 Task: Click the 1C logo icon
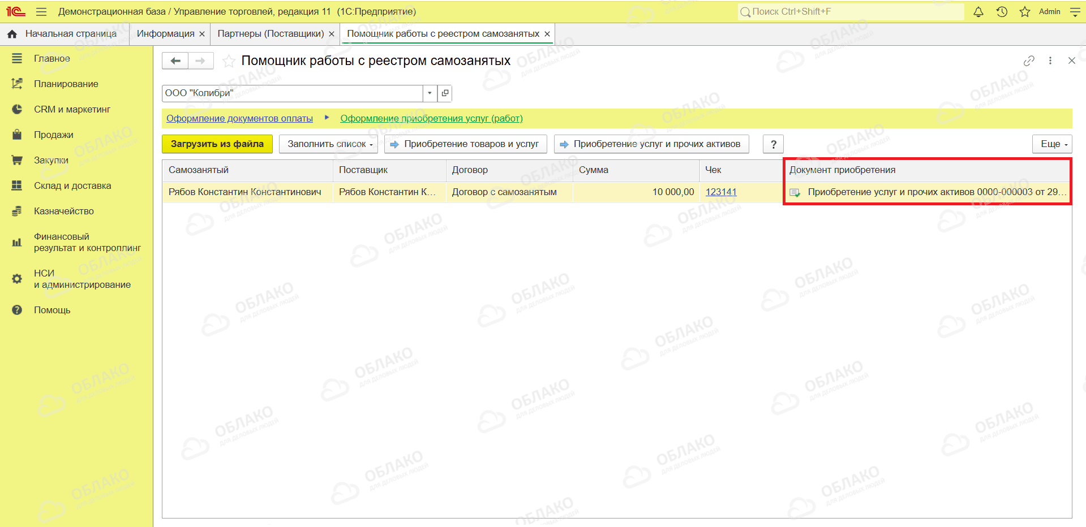[x=16, y=11]
